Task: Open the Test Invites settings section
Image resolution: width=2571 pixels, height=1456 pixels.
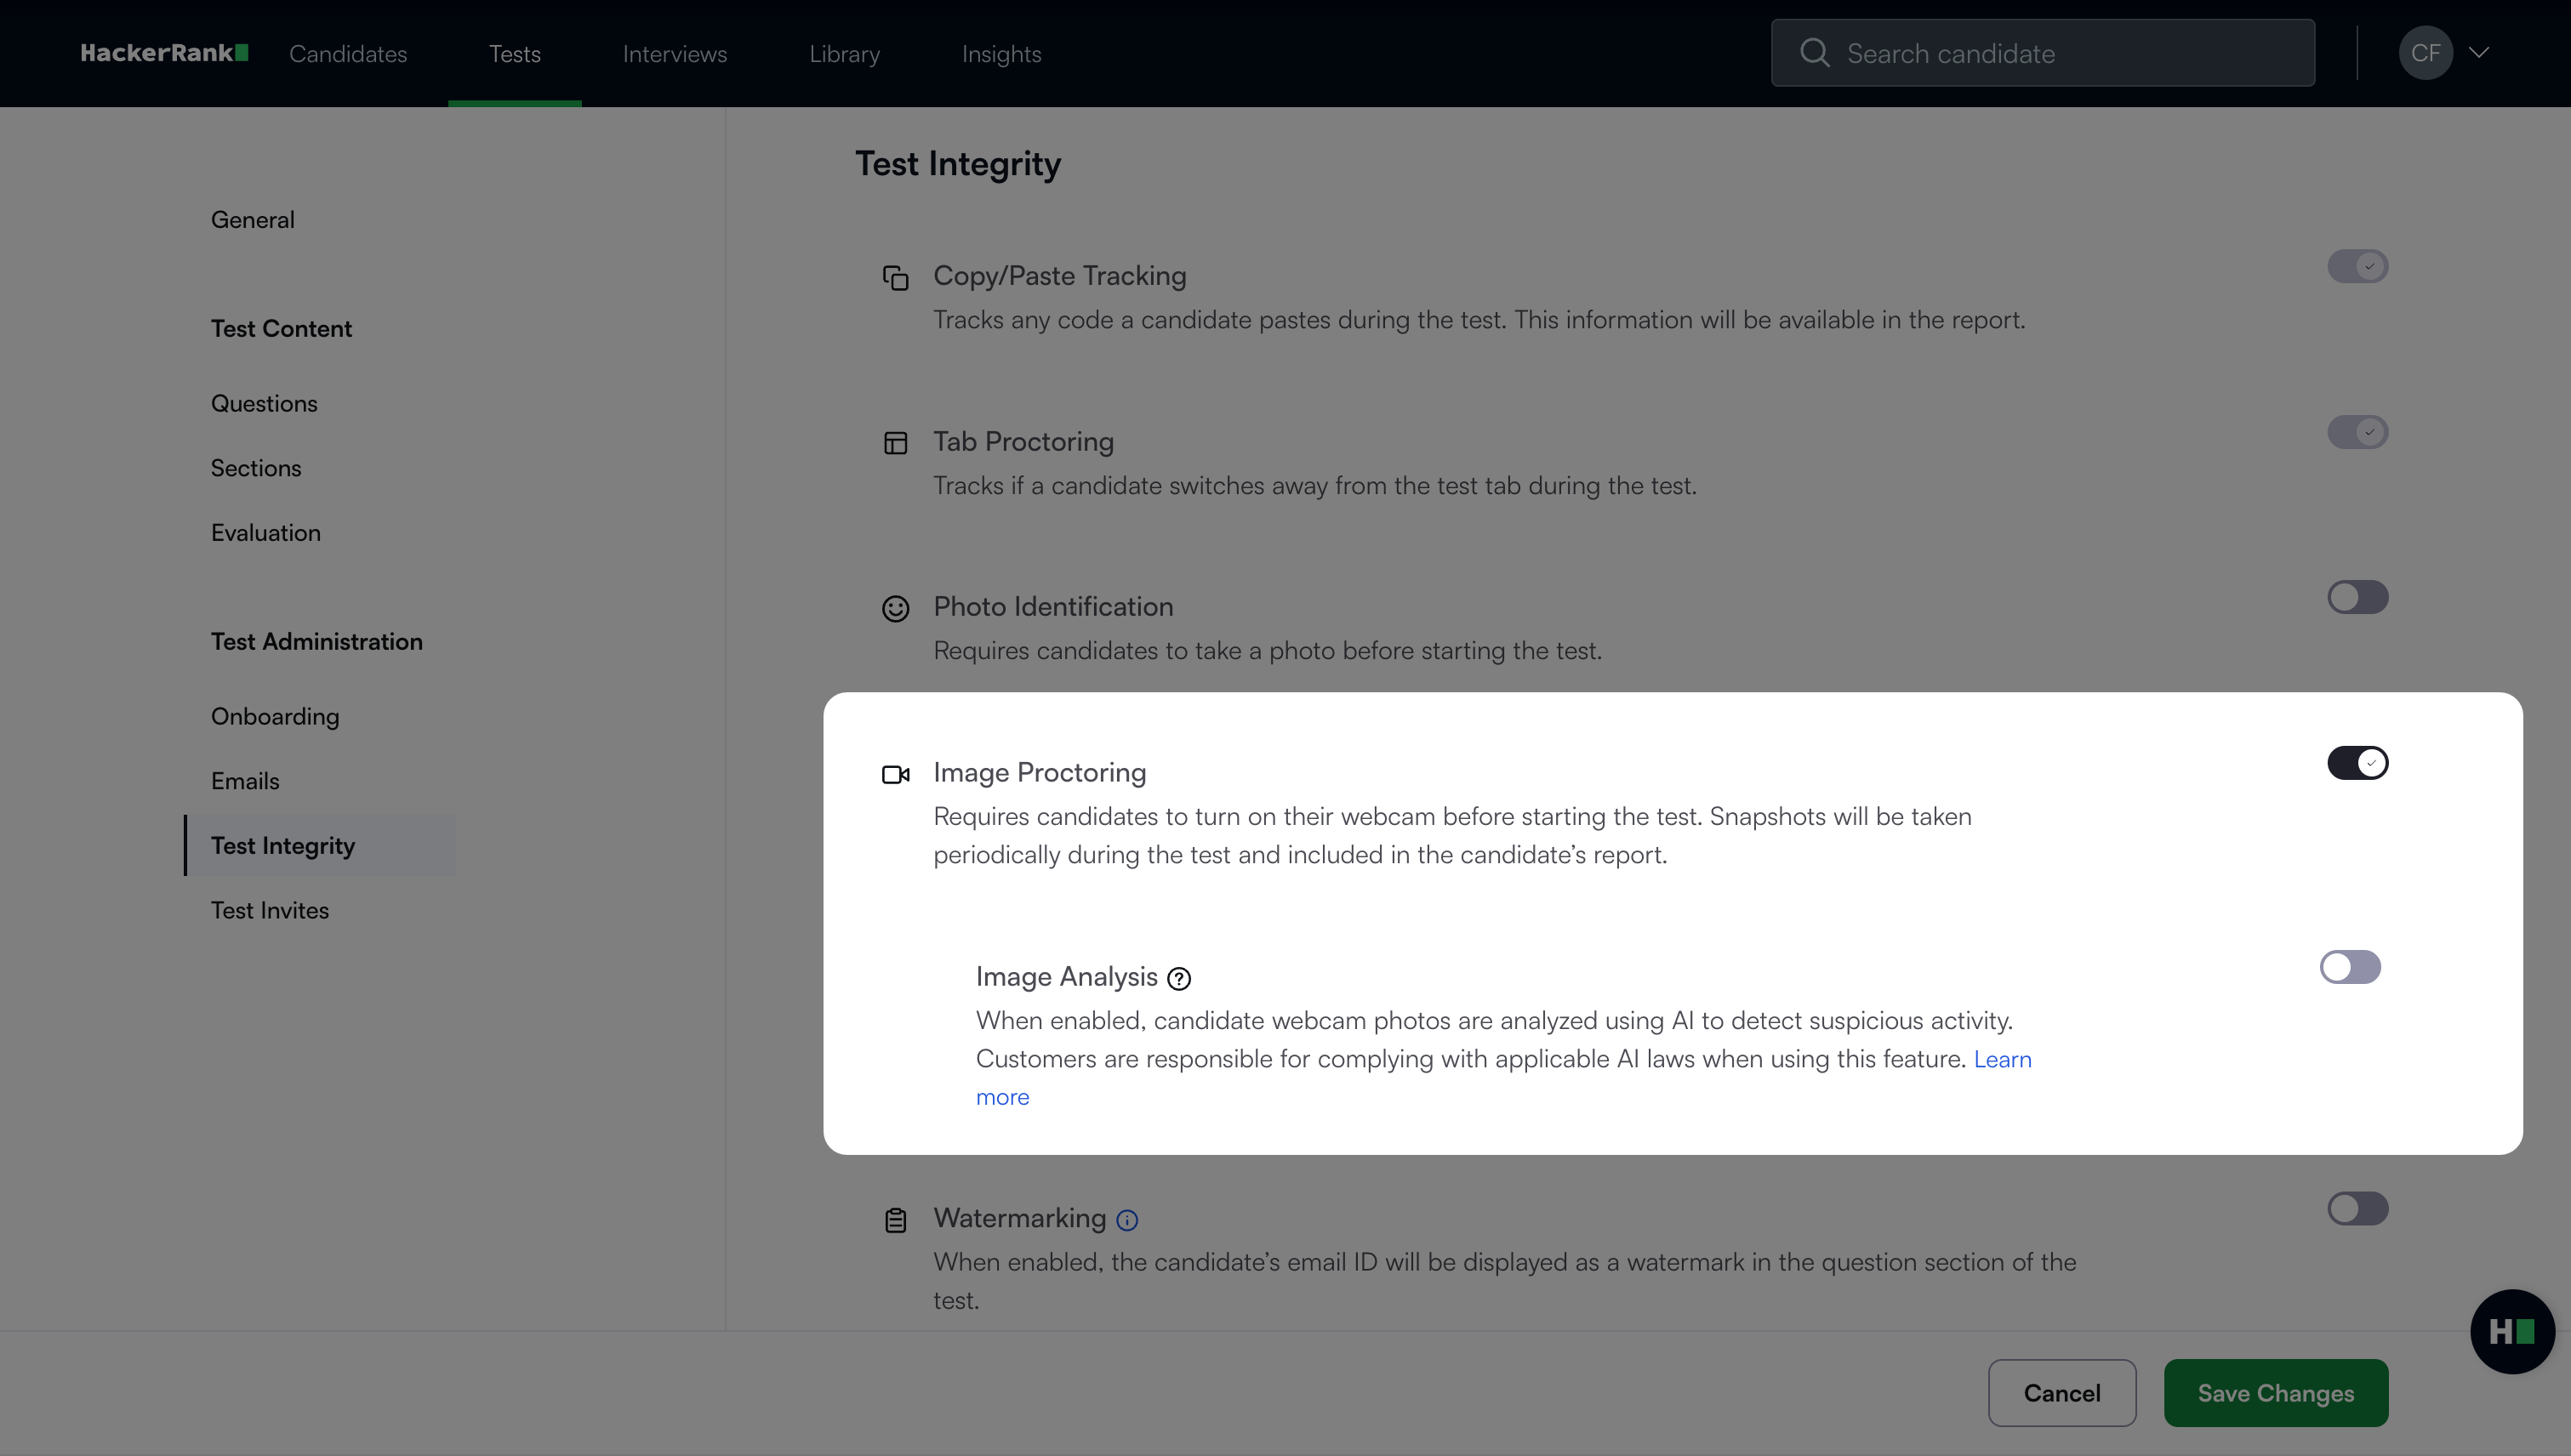Action: point(269,910)
